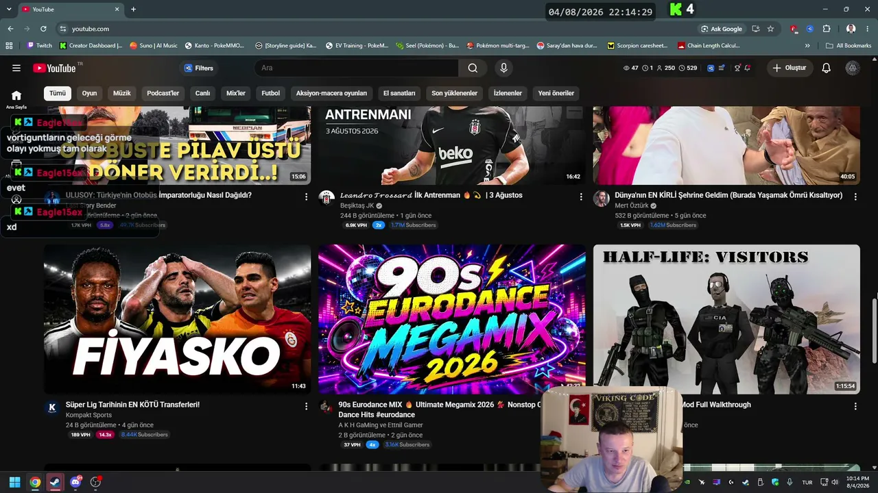
Task: Select the Oyun filter chip
Action: point(90,93)
